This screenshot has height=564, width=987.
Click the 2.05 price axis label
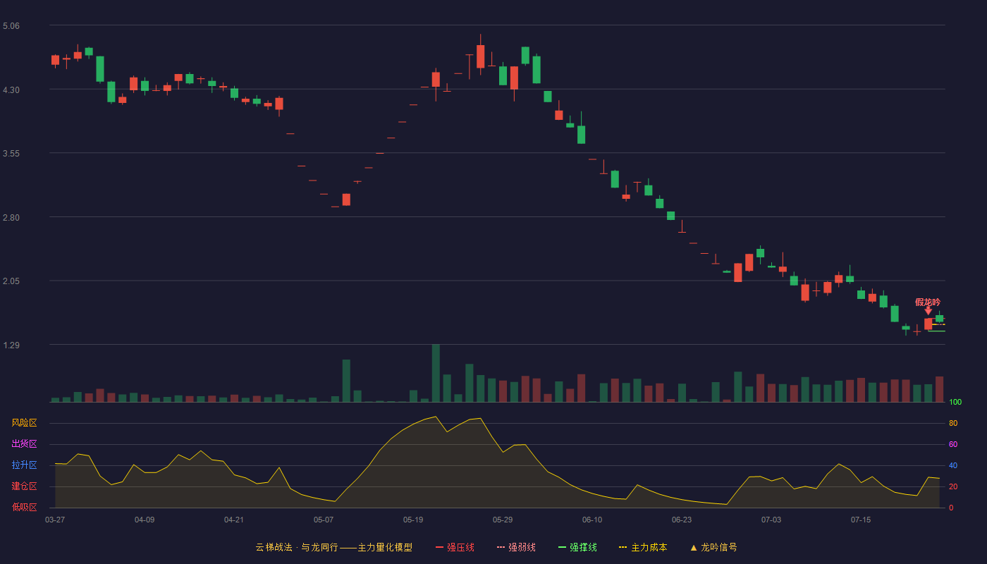point(11,281)
